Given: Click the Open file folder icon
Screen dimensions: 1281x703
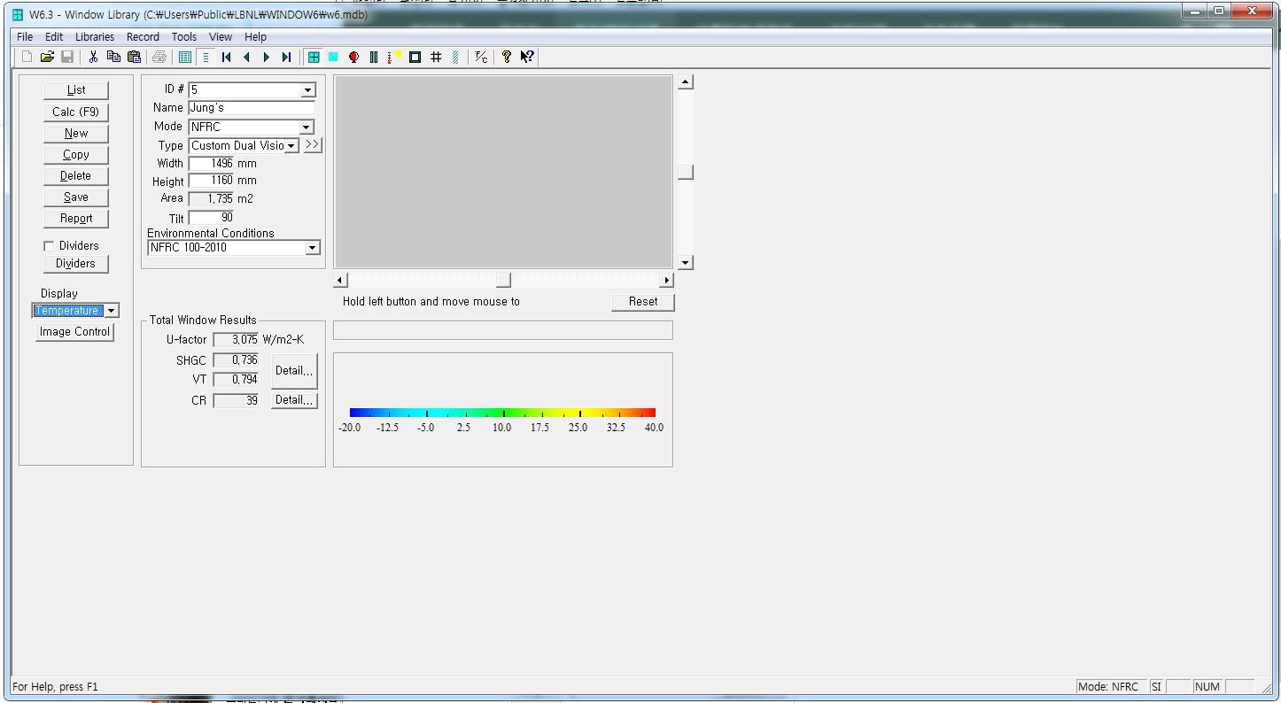Looking at the screenshot, I should [47, 57].
